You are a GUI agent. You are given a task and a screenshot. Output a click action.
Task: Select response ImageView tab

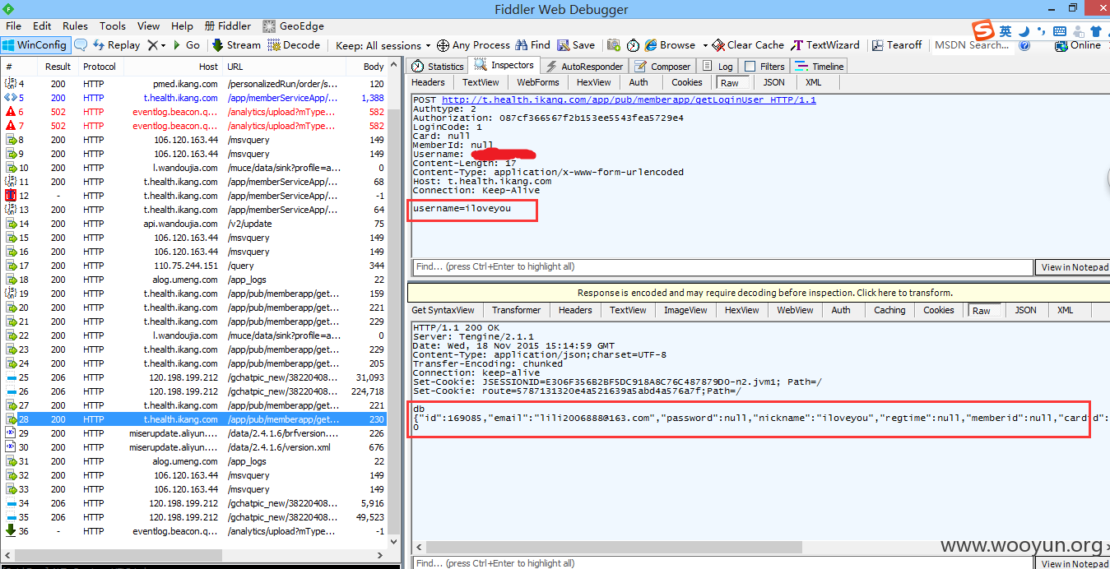[685, 310]
